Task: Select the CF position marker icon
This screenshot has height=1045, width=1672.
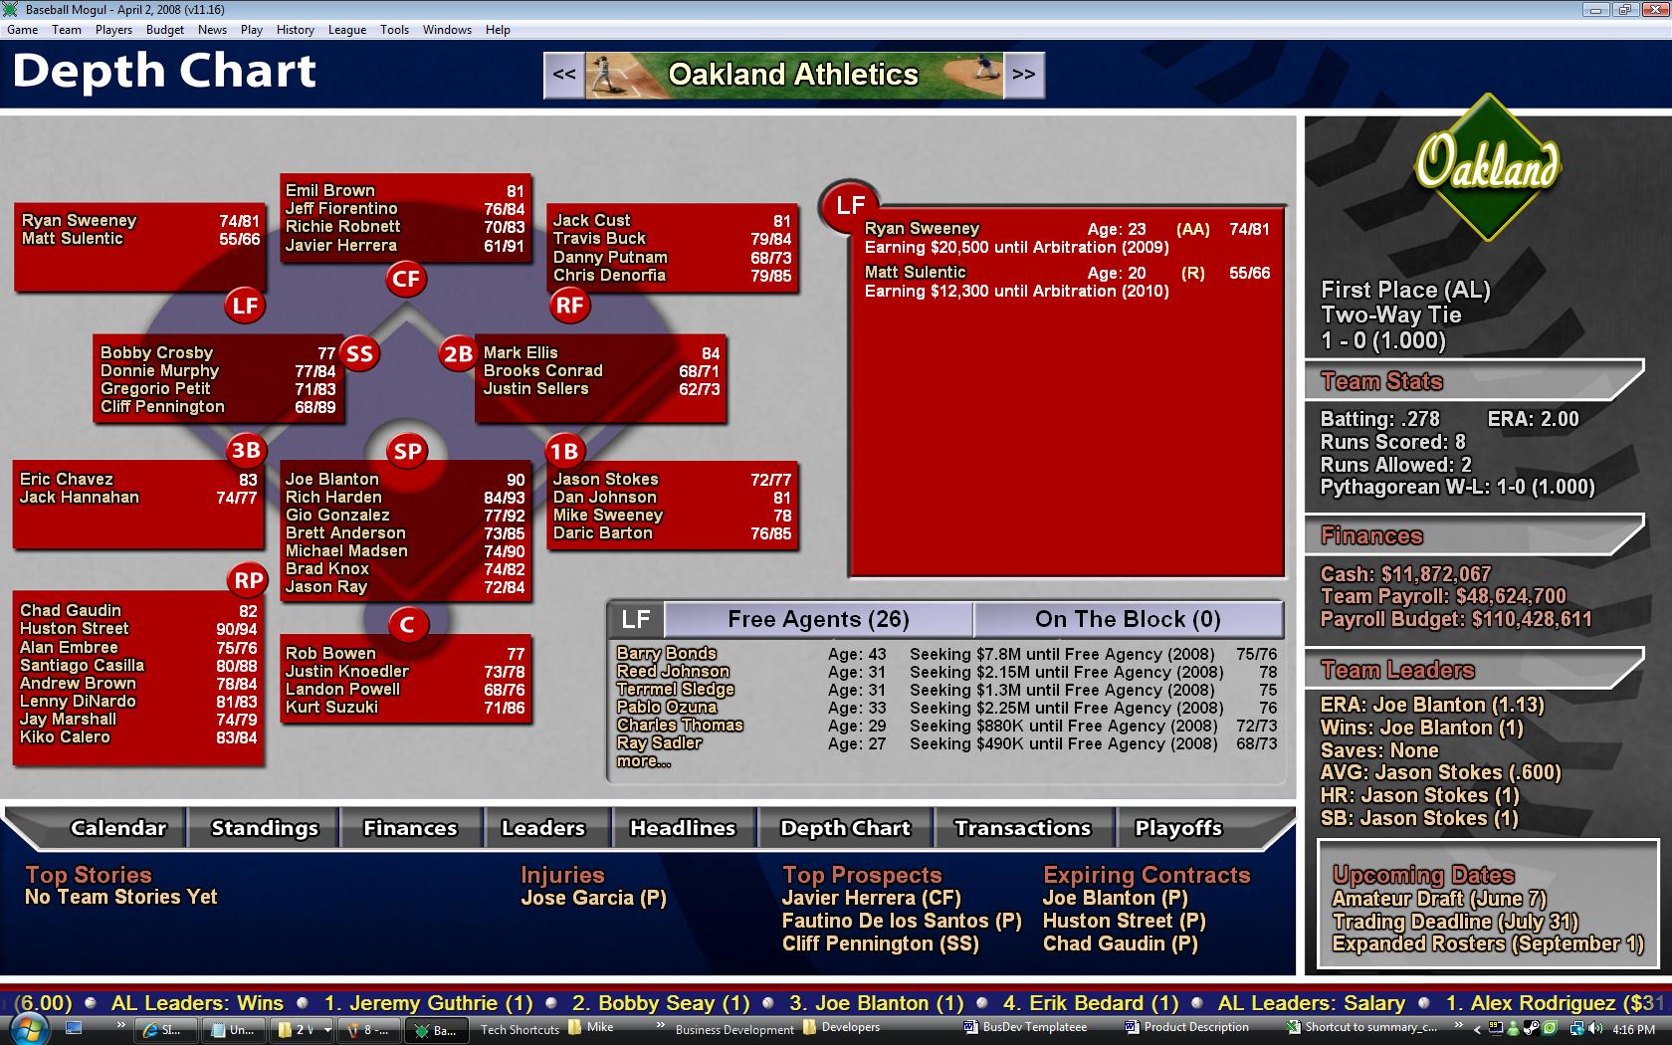Action: (406, 280)
